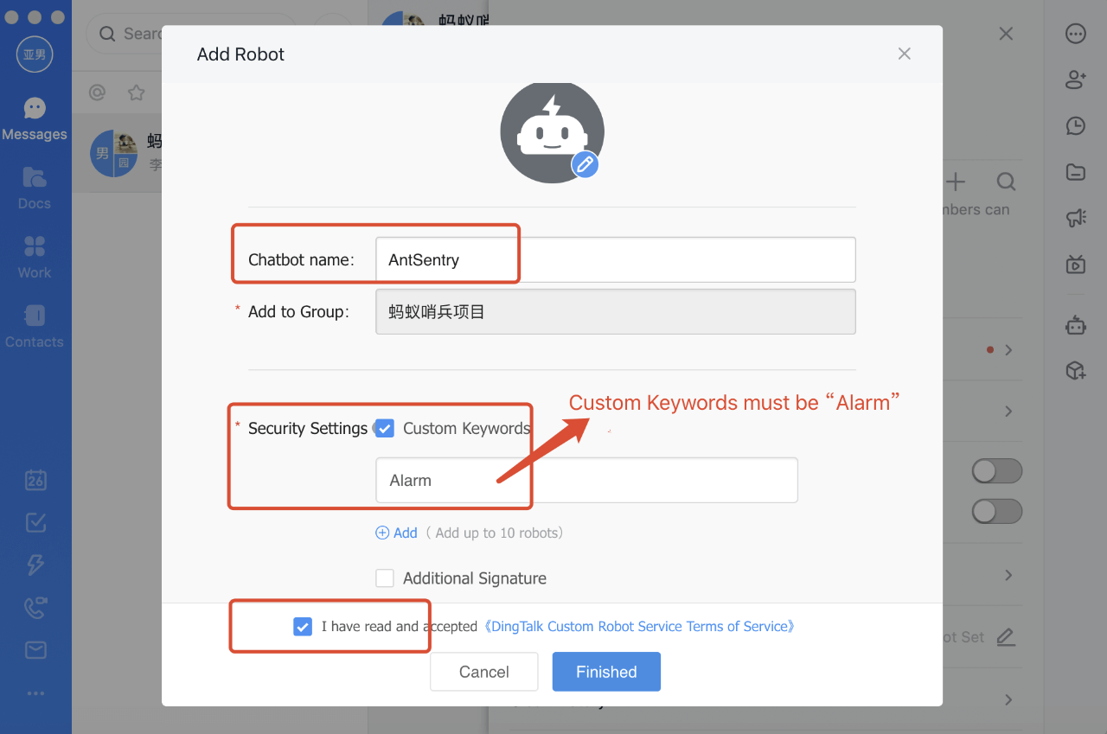1107x734 pixels.
Task: Click the 'Add to Group:' label
Action: 298,311
